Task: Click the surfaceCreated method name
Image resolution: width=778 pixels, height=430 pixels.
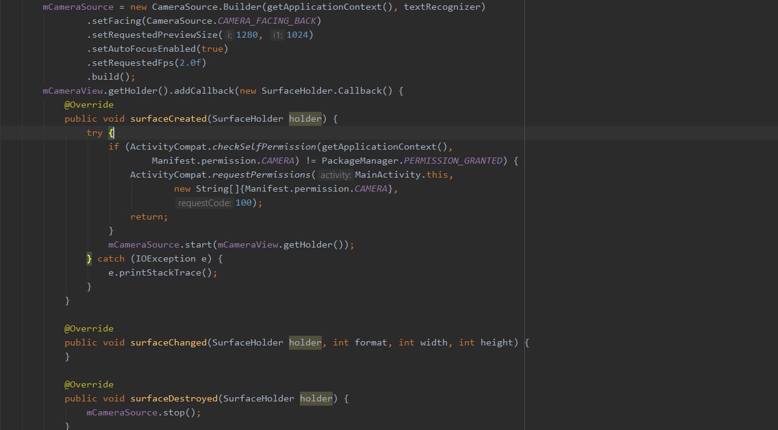Action: click(x=168, y=119)
